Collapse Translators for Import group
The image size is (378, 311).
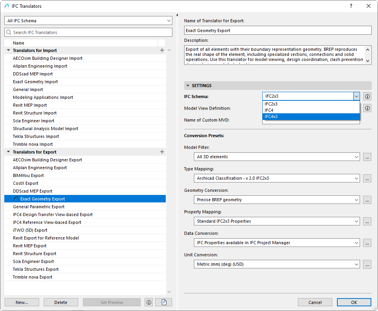click(x=9, y=50)
